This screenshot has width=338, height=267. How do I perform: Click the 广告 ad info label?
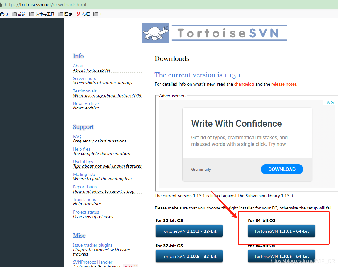pos(327,103)
